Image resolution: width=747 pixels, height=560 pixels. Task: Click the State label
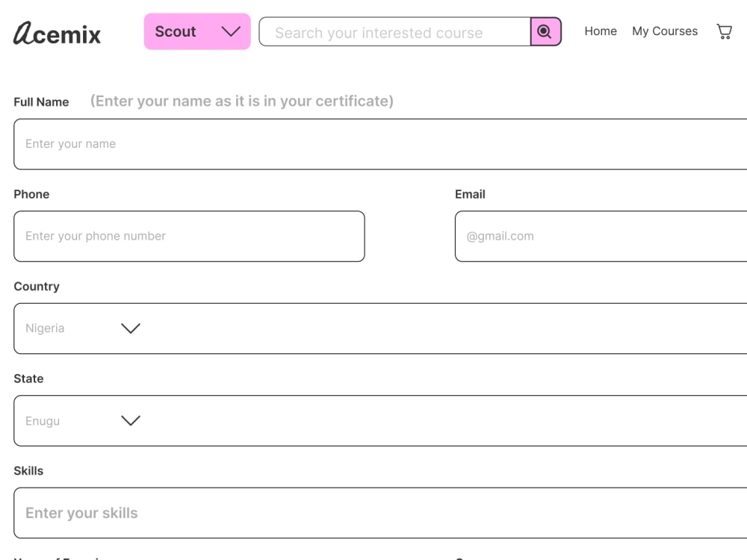[28, 379]
